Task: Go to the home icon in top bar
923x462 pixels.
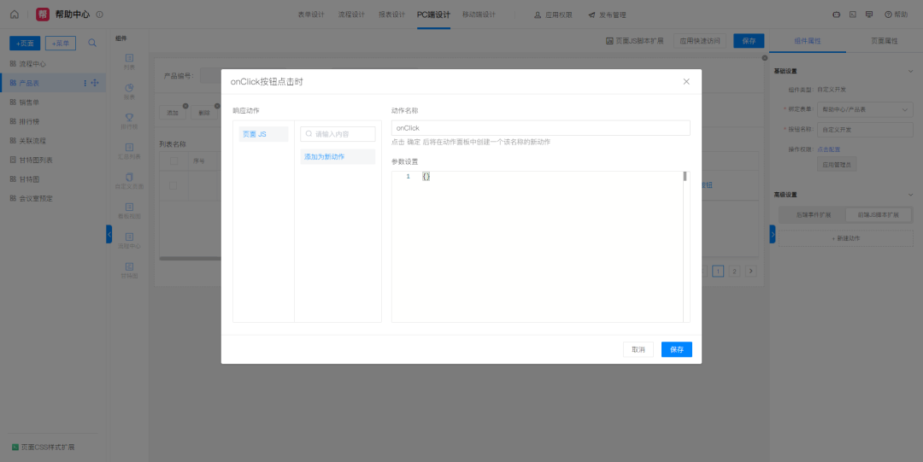Action: pos(15,15)
